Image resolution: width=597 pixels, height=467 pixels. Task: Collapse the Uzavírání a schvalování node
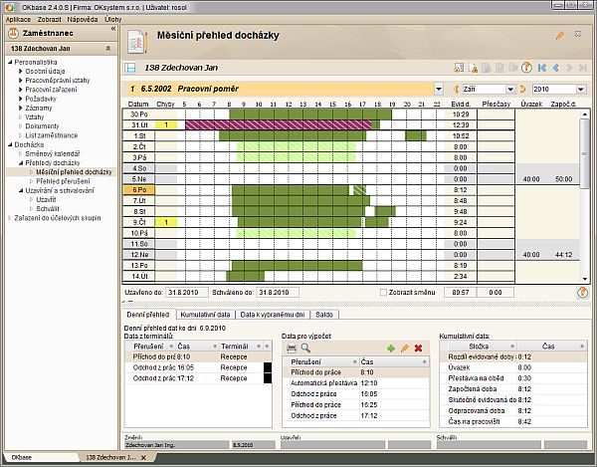coord(21,190)
